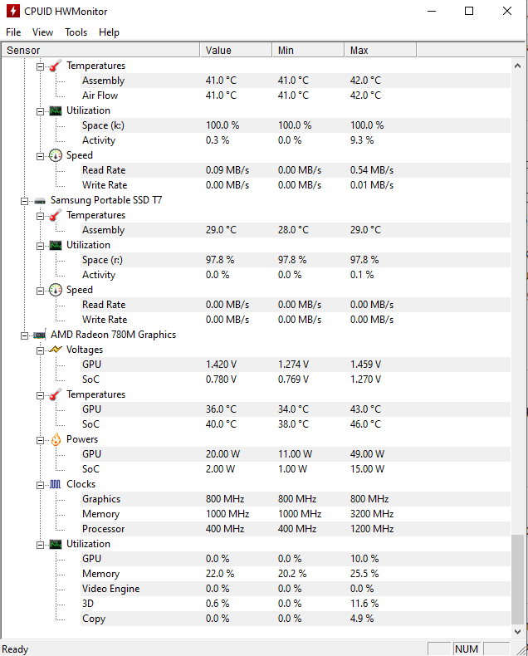Click the Radeon Utilization graph icon
This screenshot has height=656, width=528.
[56, 544]
